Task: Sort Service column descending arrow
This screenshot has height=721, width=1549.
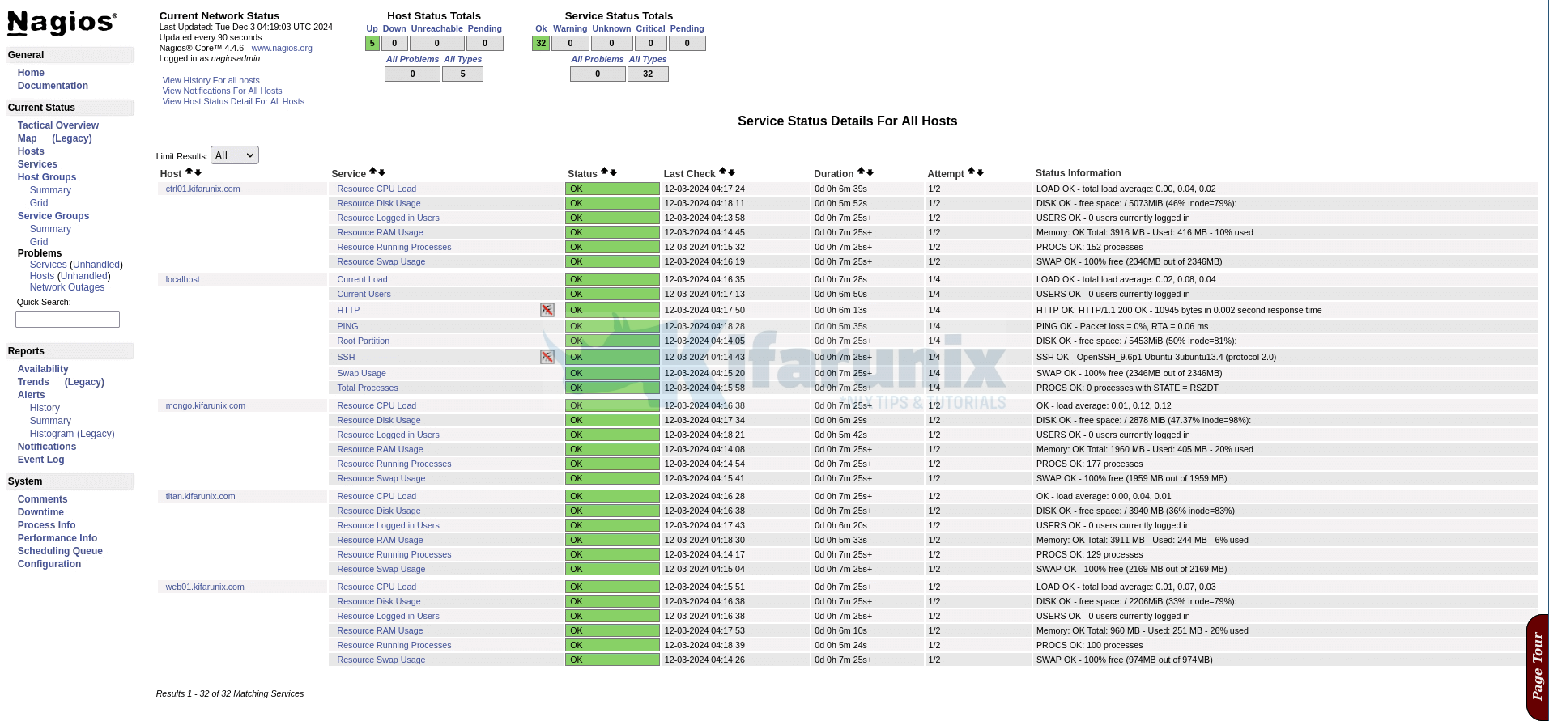Action: click(382, 172)
